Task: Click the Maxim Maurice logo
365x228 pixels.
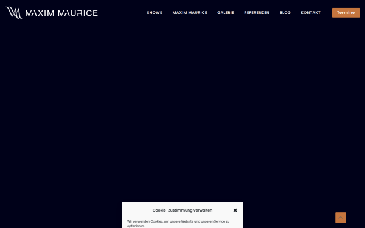Action: click(52, 13)
